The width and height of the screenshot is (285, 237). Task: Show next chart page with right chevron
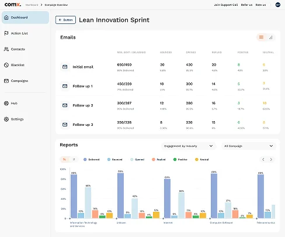271,159
